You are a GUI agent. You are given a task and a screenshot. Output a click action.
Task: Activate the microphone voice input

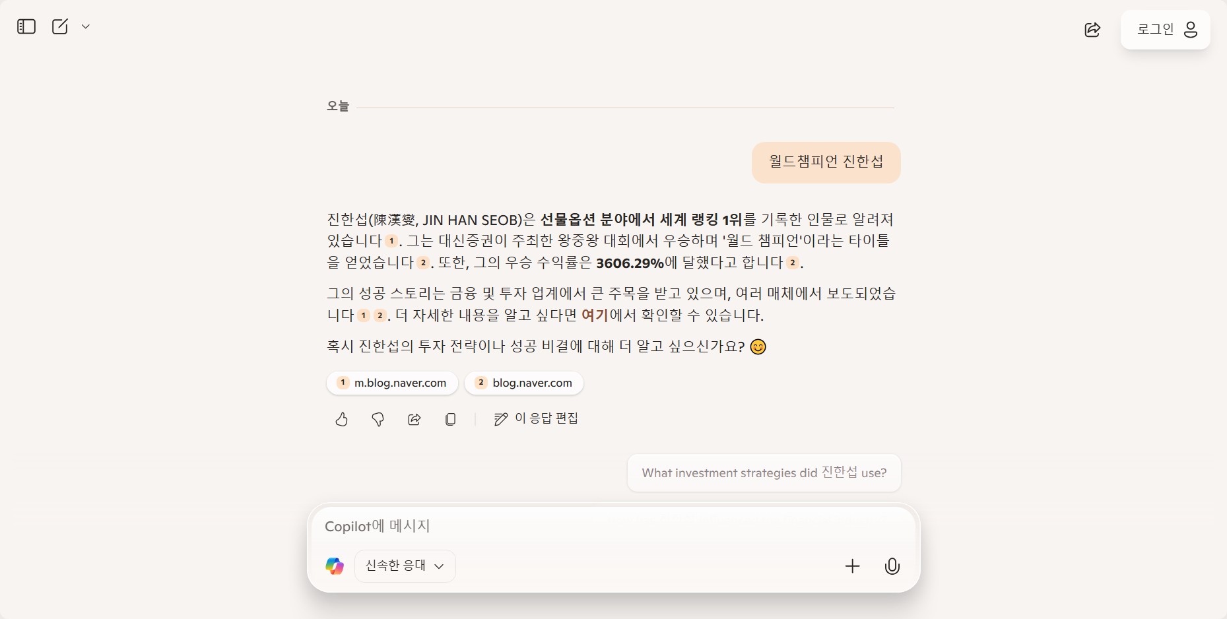[892, 566]
